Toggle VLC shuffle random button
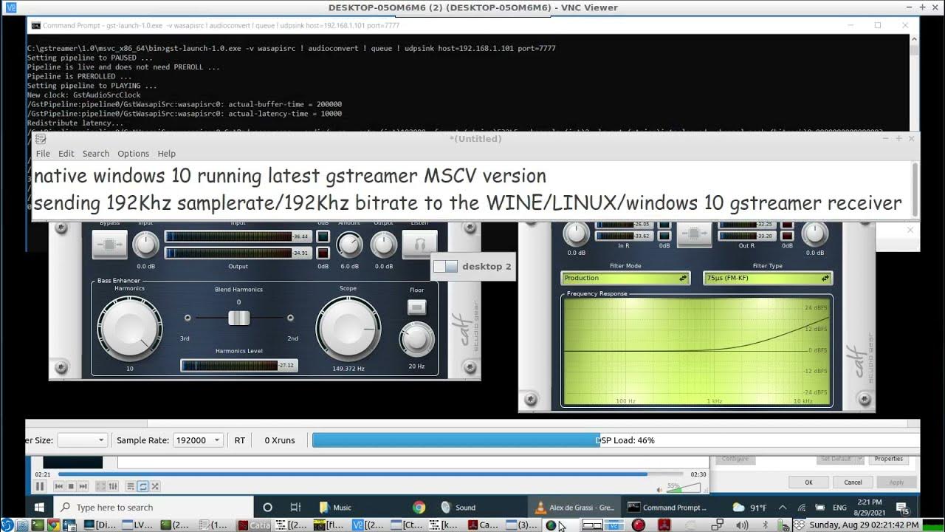This screenshot has height=532, width=945. [154, 486]
